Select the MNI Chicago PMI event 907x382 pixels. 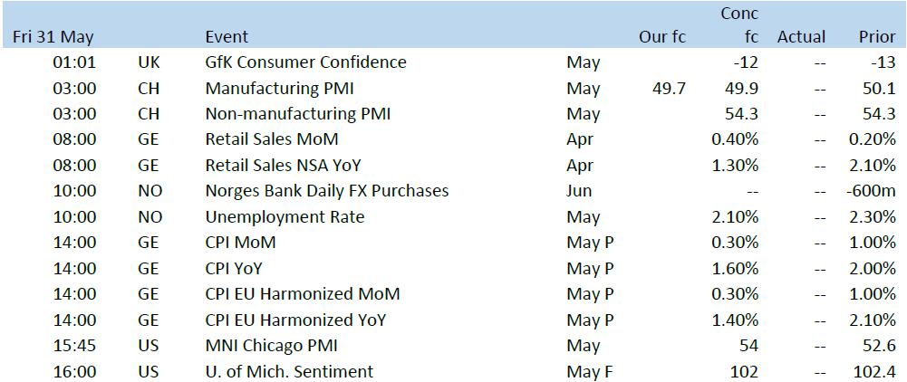click(x=271, y=346)
